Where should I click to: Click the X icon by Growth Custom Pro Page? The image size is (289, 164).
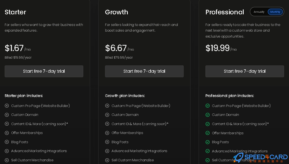(107, 106)
